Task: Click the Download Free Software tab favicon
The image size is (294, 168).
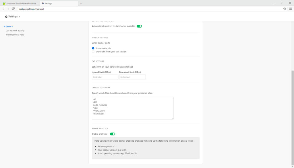Action: tap(5, 3)
